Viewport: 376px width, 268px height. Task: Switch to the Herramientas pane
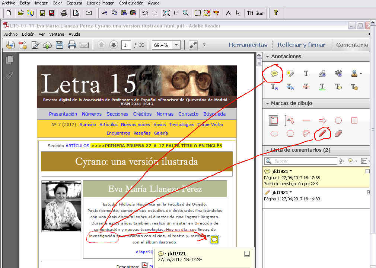248,45
